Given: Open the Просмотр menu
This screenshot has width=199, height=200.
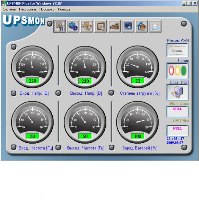Looking at the screenshot, I should click(47, 9).
